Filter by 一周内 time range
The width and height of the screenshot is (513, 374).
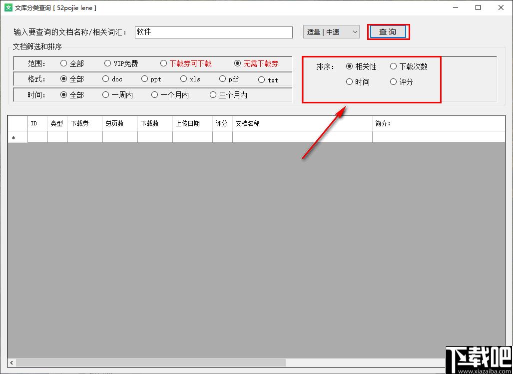(118, 95)
